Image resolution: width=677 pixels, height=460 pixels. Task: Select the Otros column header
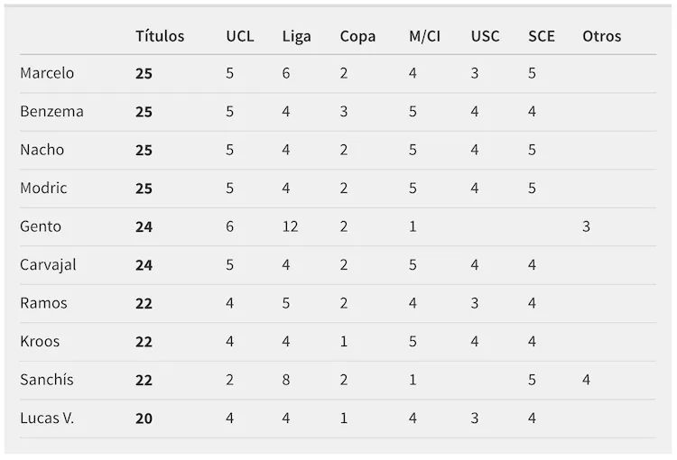[x=602, y=36]
